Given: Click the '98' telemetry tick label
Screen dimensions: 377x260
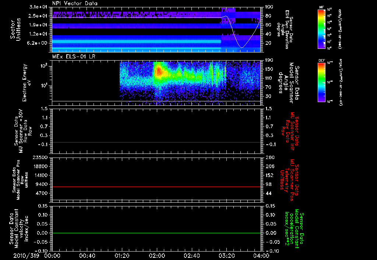Looking at the screenshot, I should click(268, 184).
